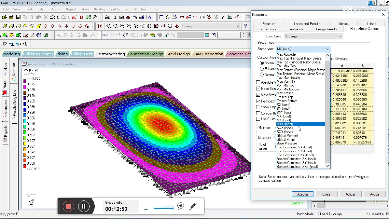Uncheck the View Stress Index checkbox
Viewport: 389px width, 219px height.
pos(258,95)
